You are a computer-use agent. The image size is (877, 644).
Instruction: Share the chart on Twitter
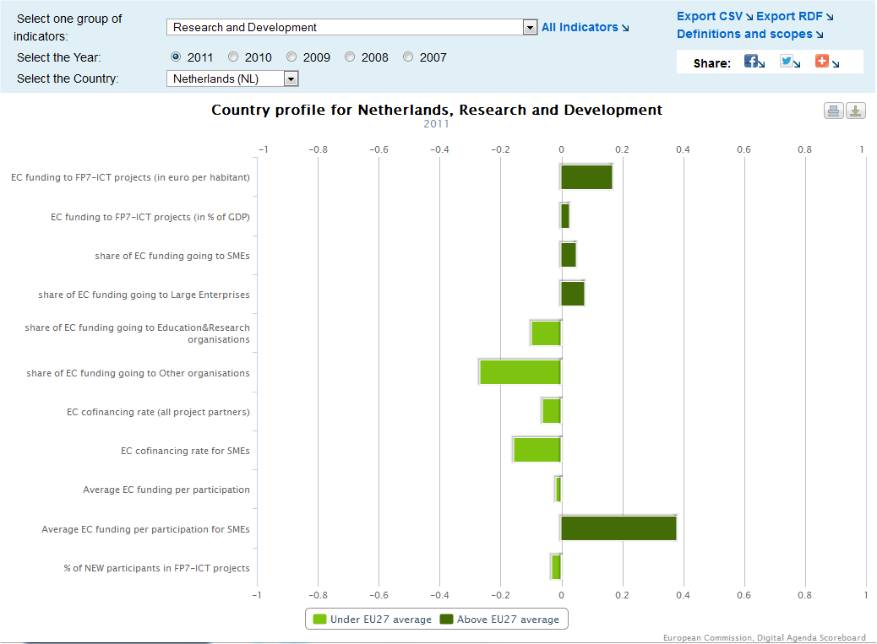787,61
